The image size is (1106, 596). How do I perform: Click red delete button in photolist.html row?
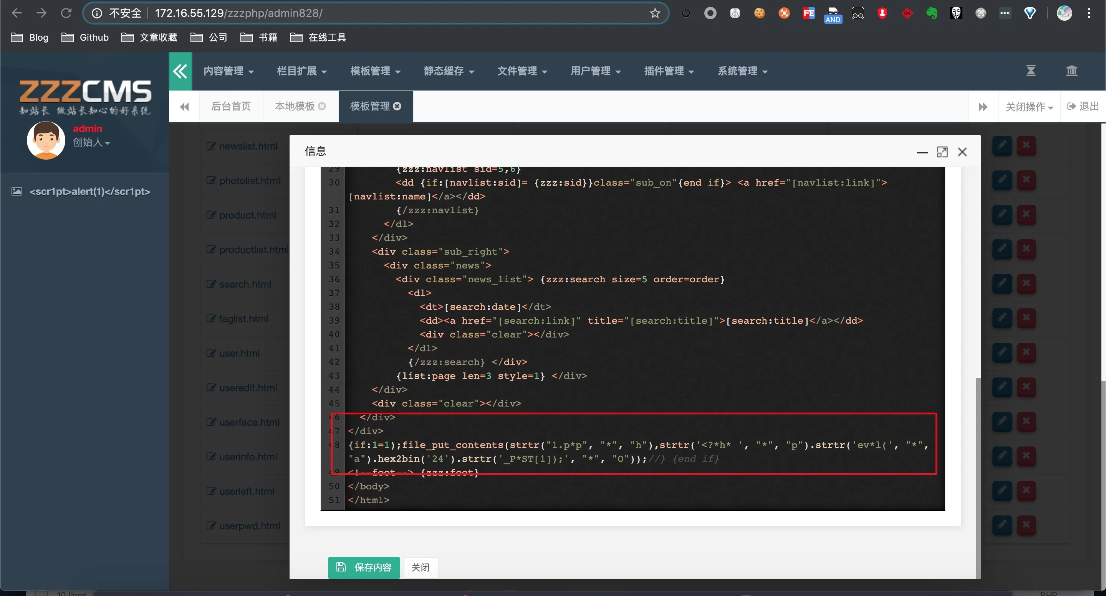coord(1026,180)
